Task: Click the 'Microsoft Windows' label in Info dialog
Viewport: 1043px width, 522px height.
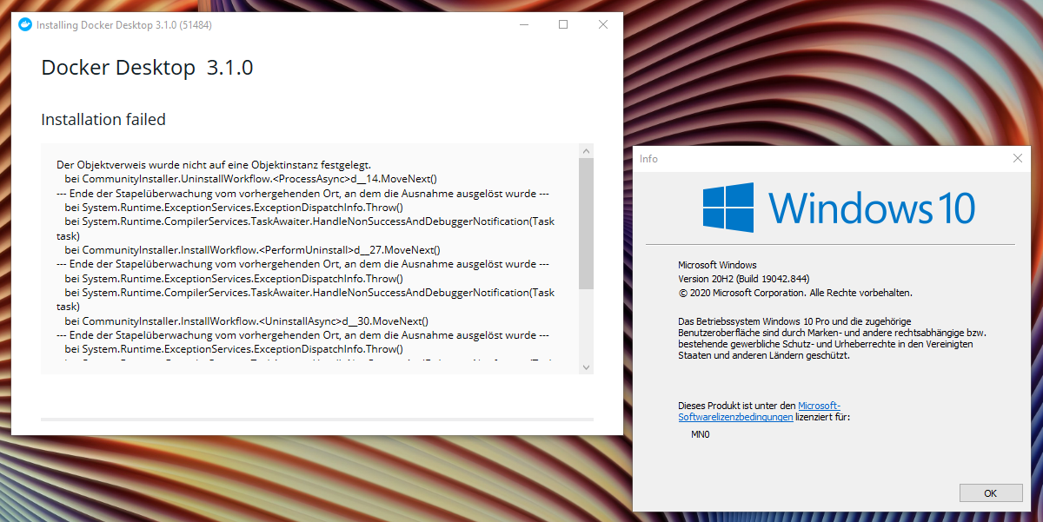Action: click(717, 265)
